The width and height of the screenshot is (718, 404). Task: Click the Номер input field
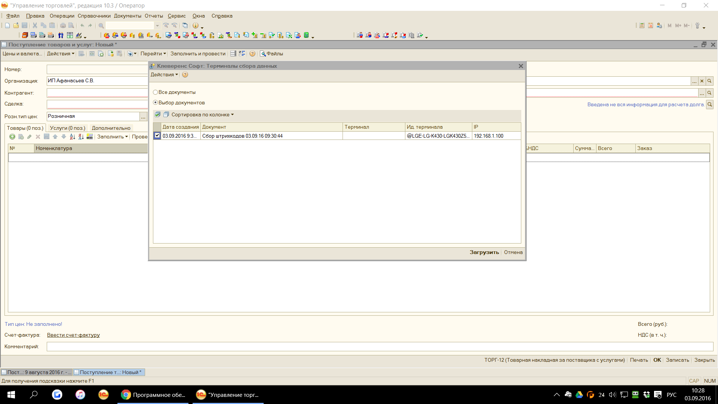tap(97, 69)
